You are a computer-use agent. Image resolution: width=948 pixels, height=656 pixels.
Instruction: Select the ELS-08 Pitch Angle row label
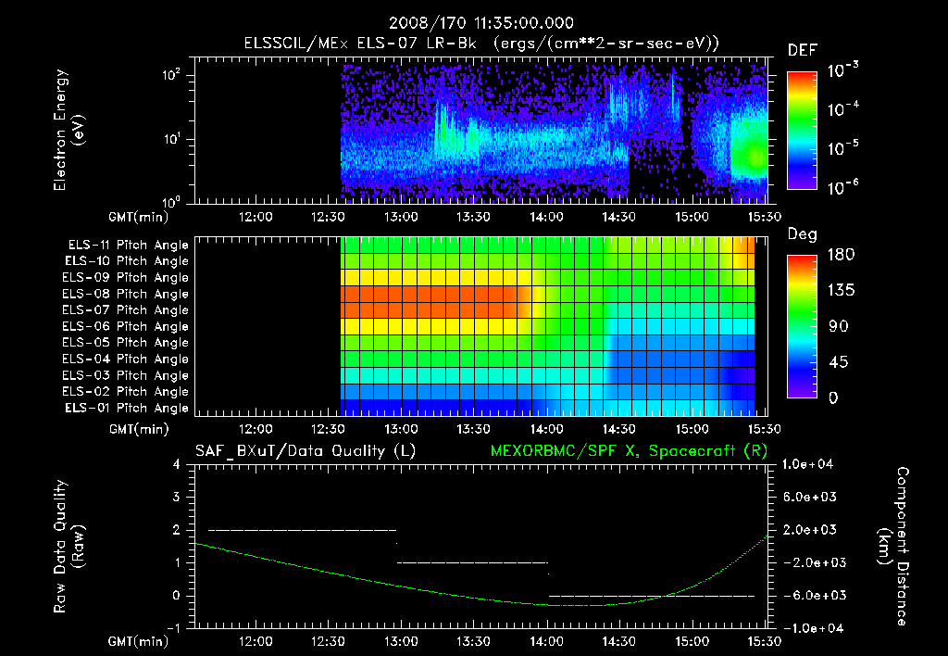125,294
